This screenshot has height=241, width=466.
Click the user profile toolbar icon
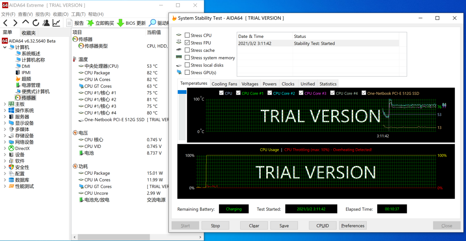pos(46,23)
